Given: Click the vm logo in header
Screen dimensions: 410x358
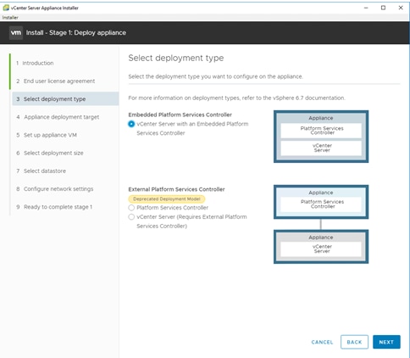Looking at the screenshot, I should 16,33.
